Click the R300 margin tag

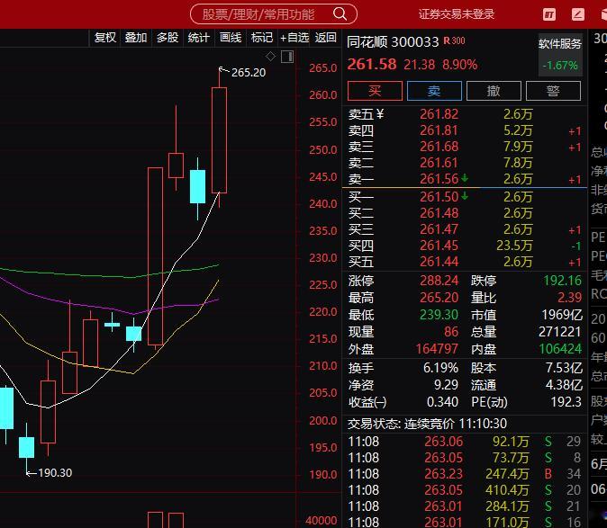coord(454,40)
